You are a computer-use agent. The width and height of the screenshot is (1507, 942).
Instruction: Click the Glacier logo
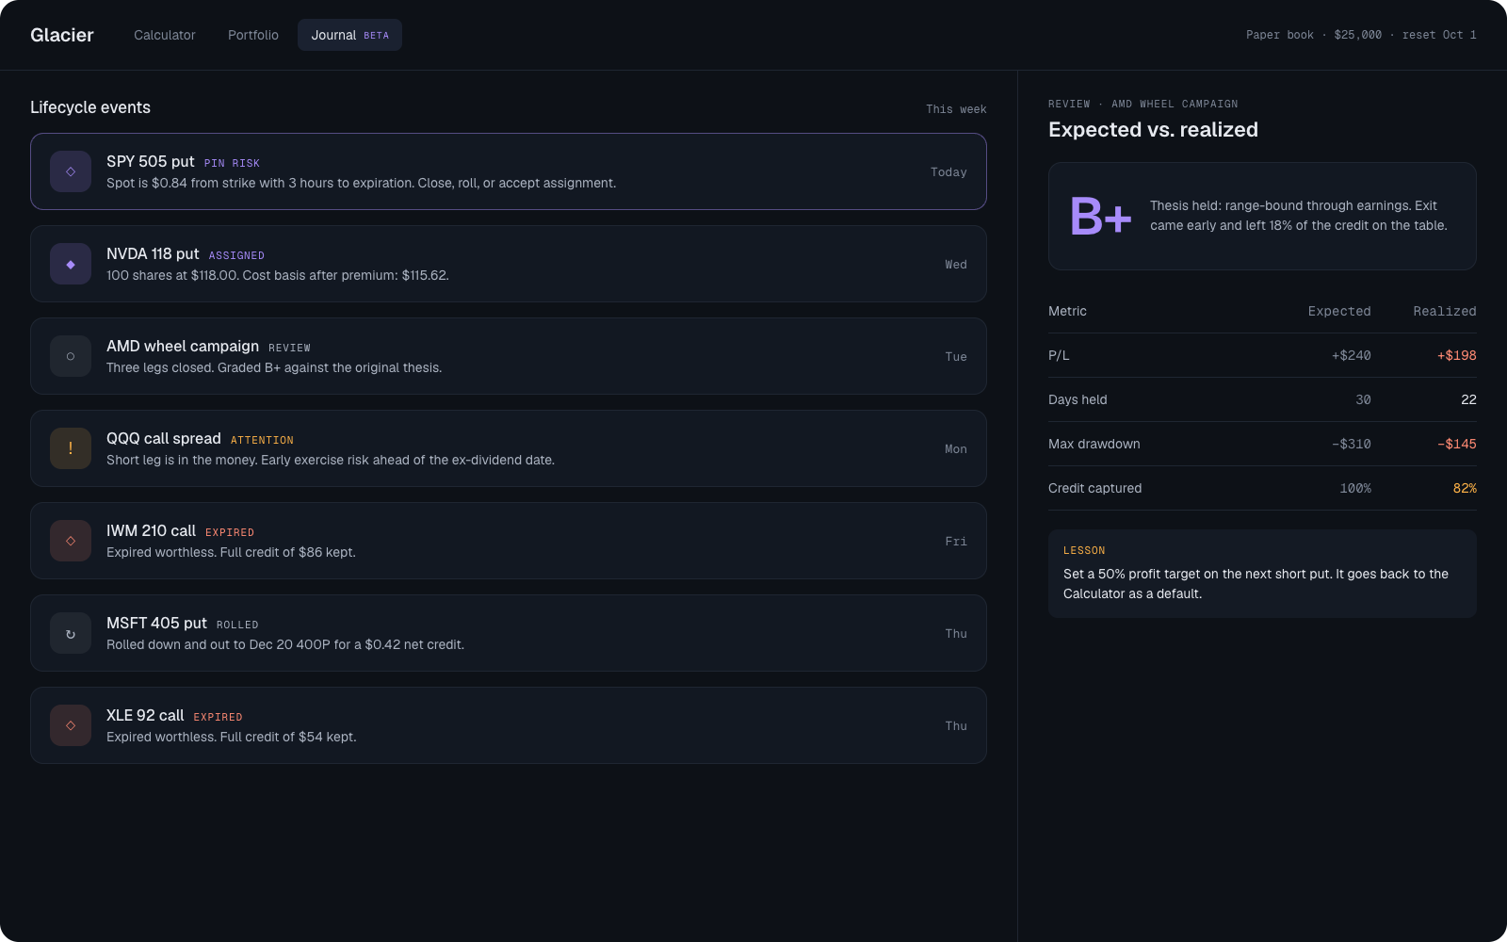tap(62, 35)
